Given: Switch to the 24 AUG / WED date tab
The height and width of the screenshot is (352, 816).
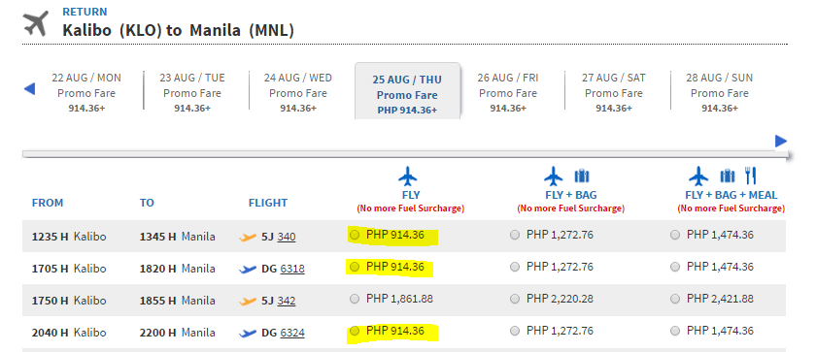Looking at the screenshot, I should click(297, 92).
